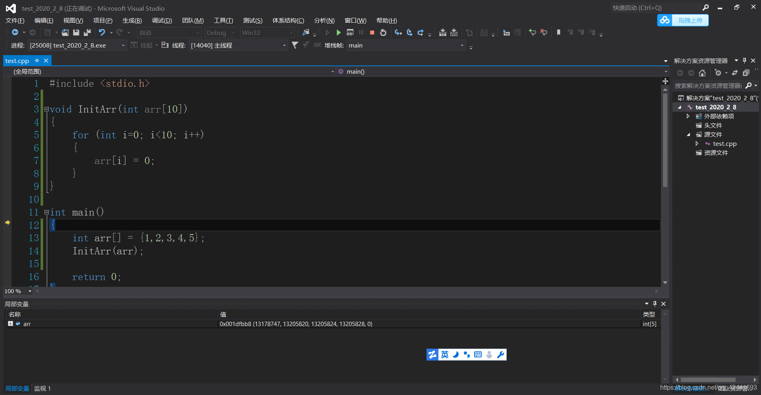Restart the debug session icon
Image resolution: width=761 pixels, height=395 pixels.
tap(383, 32)
